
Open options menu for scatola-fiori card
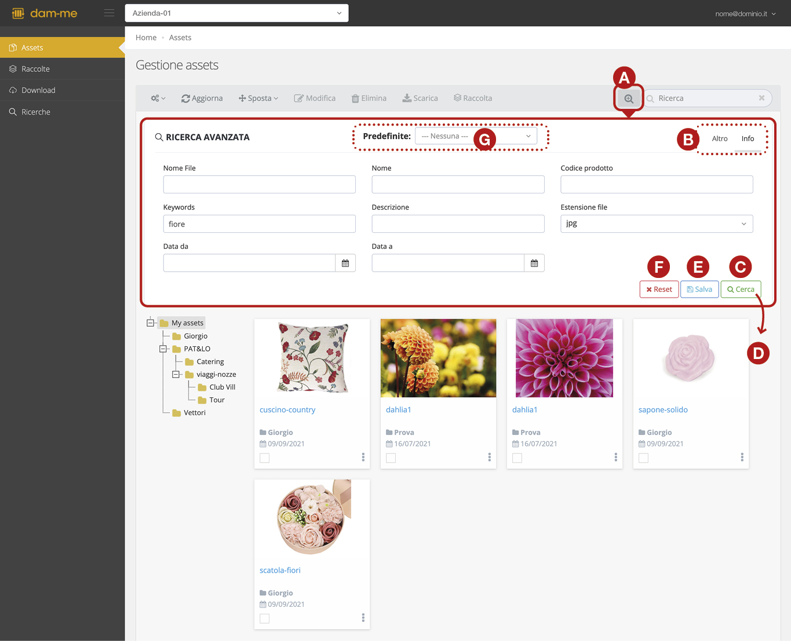pos(363,618)
